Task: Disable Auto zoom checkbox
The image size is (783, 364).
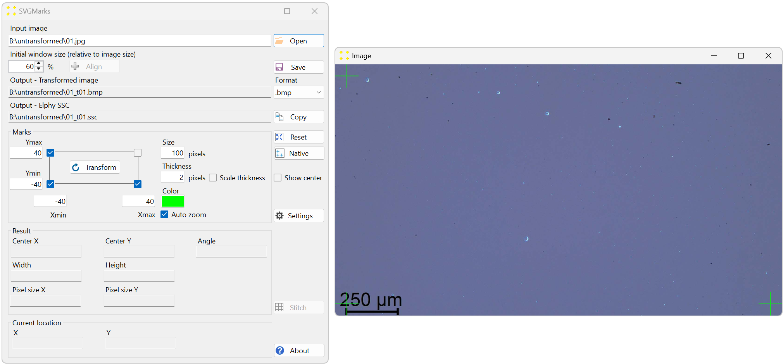Action: click(x=164, y=214)
